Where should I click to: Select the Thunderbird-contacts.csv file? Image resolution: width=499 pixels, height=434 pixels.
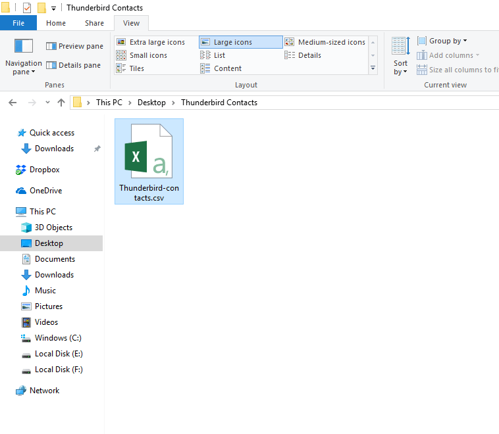(x=149, y=162)
